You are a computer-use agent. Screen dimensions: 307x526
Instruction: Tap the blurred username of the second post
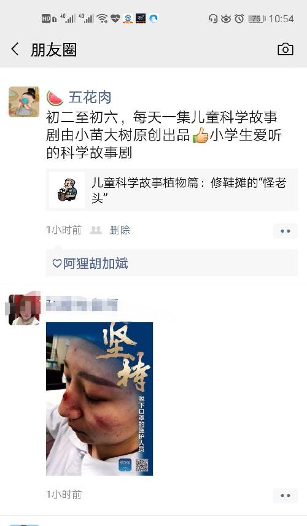tap(82, 305)
